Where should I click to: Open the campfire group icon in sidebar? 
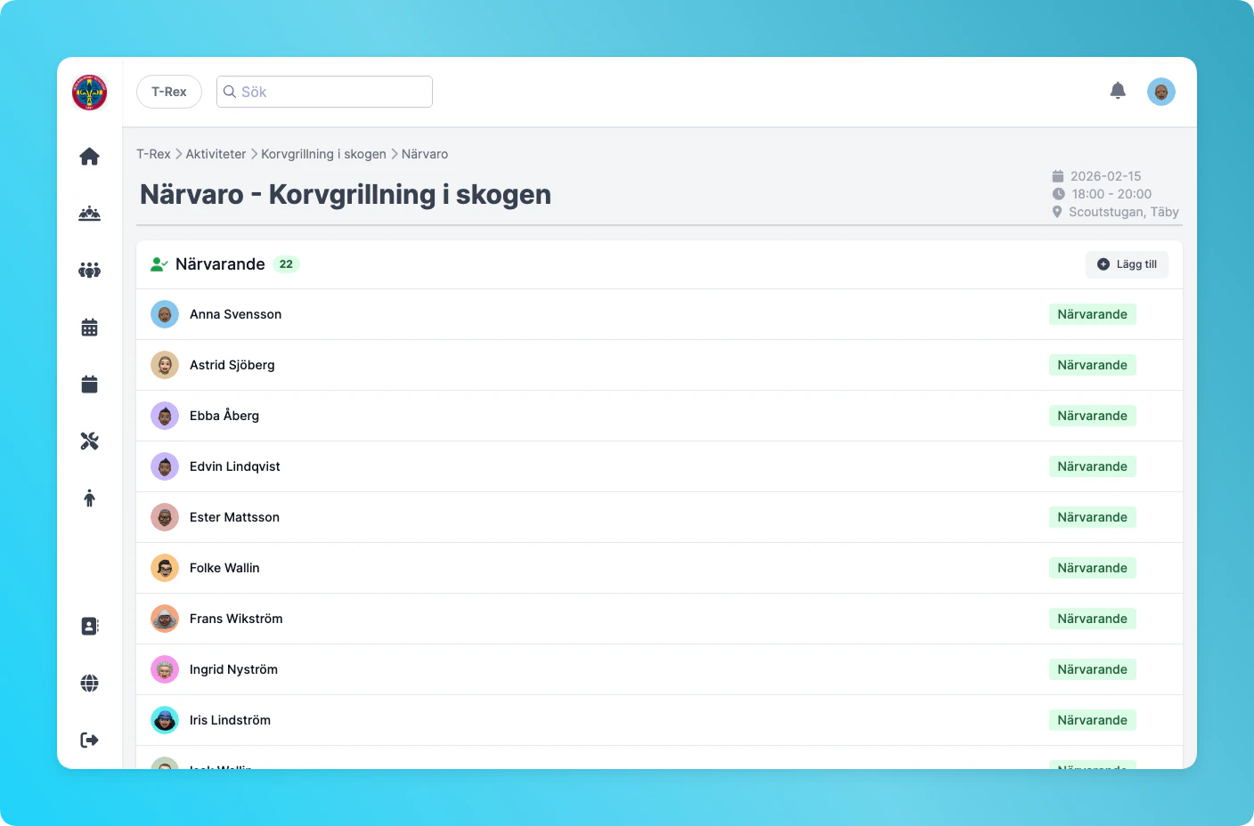89,214
